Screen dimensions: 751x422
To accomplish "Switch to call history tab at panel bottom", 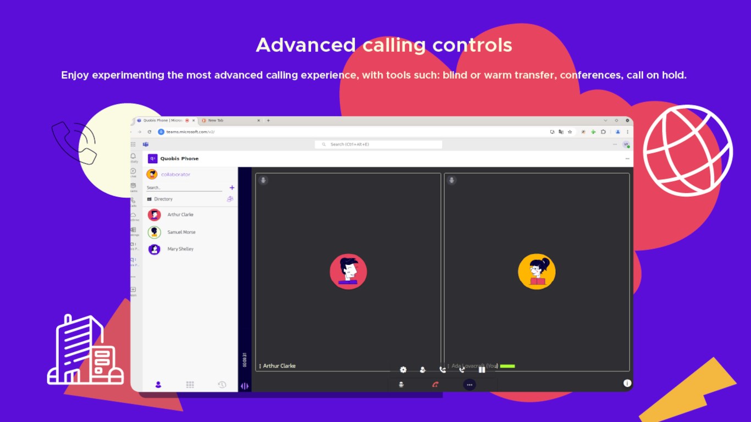I will [222, 385].
